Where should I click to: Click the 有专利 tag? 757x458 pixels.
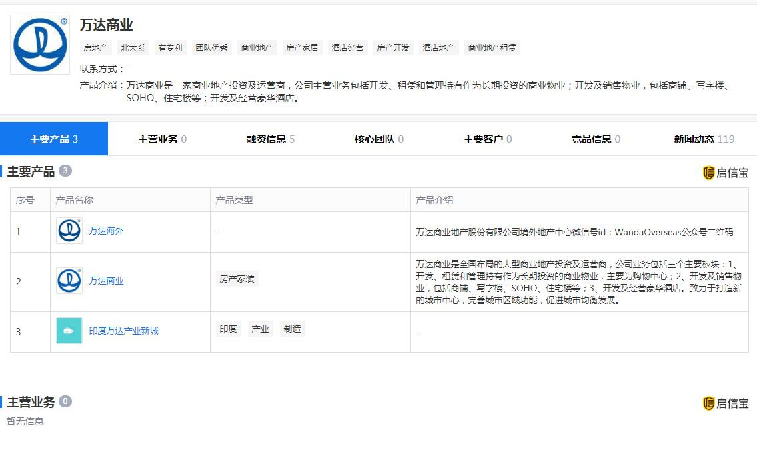(170, 48)
